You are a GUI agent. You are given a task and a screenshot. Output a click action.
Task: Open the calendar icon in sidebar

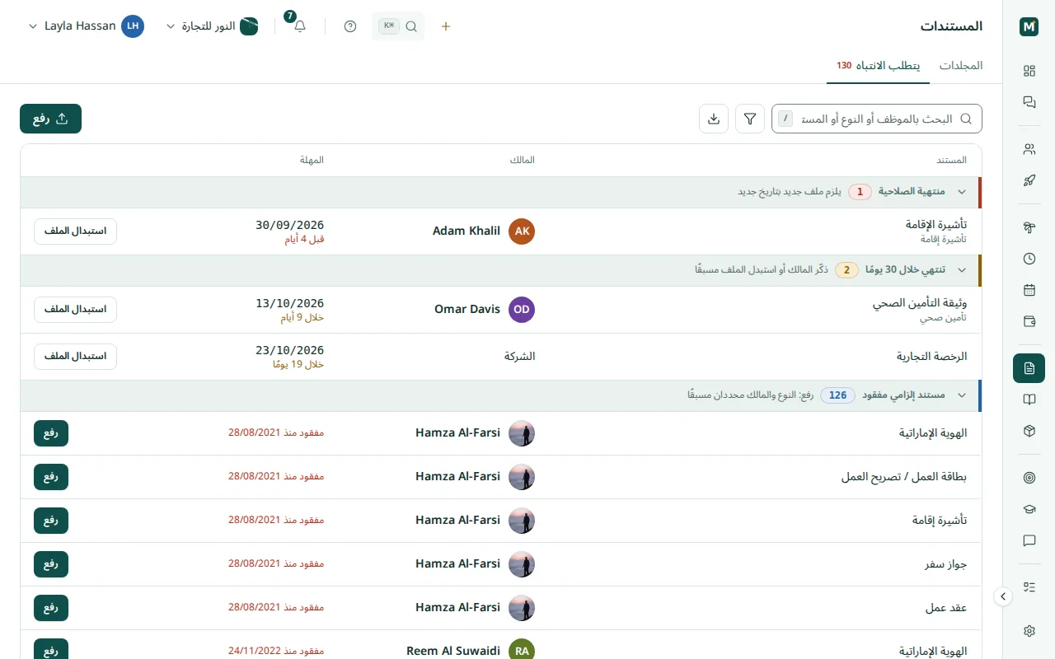tap(1029, 290)
